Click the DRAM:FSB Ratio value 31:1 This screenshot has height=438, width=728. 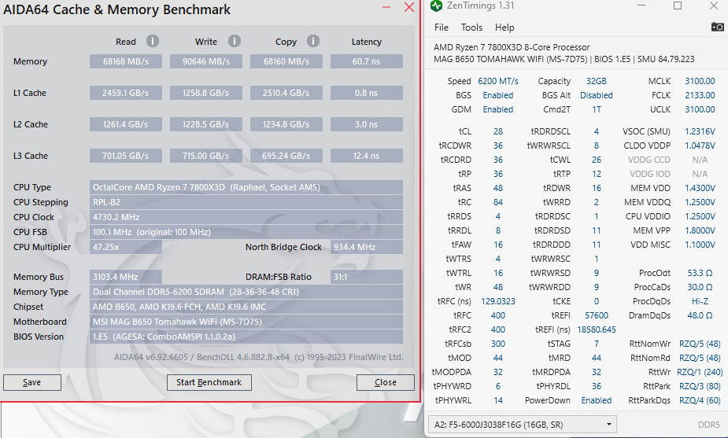367,277
